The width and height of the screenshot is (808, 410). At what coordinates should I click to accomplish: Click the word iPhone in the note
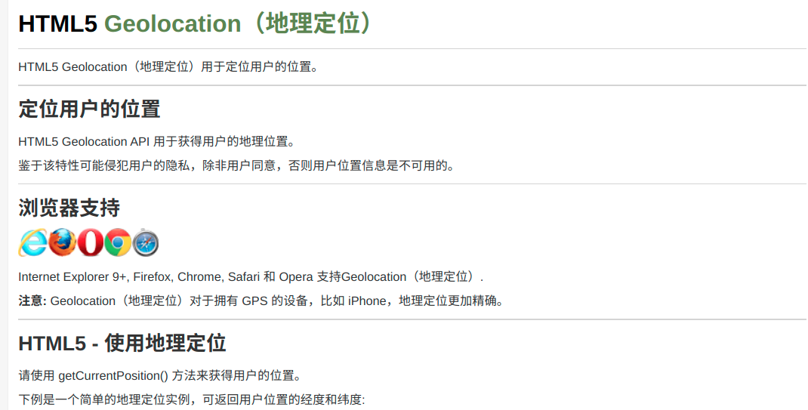(x=367, y=301)
